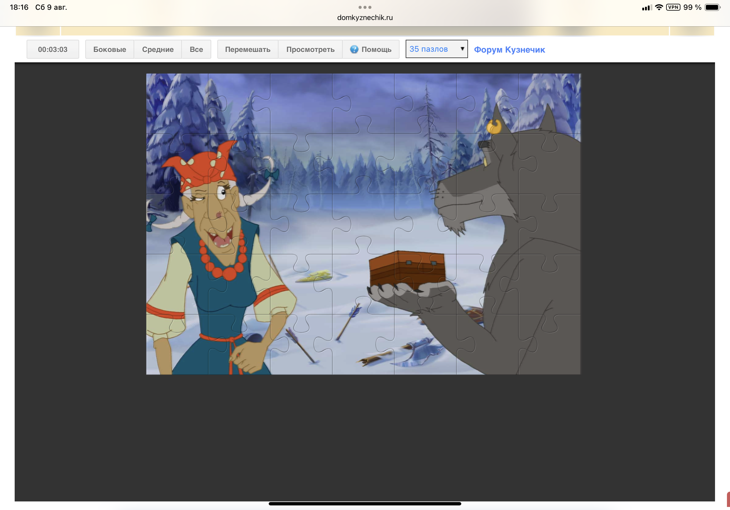
Task: Tap the cellular signal bars icon
Action: click(x=647, y=7)
